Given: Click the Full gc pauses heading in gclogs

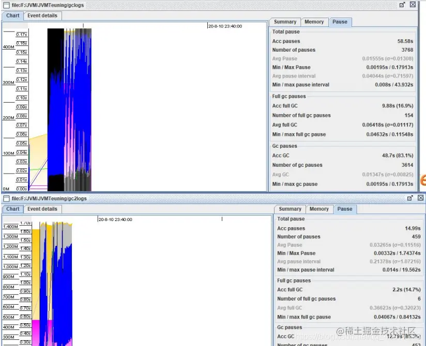Looking at the screenshot, I should point(289,97).
